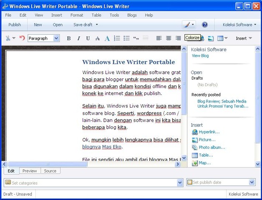This screenshot has width=262, height=200.
Task: Expand the Set categories dropdown
Action: coord(180,182)
